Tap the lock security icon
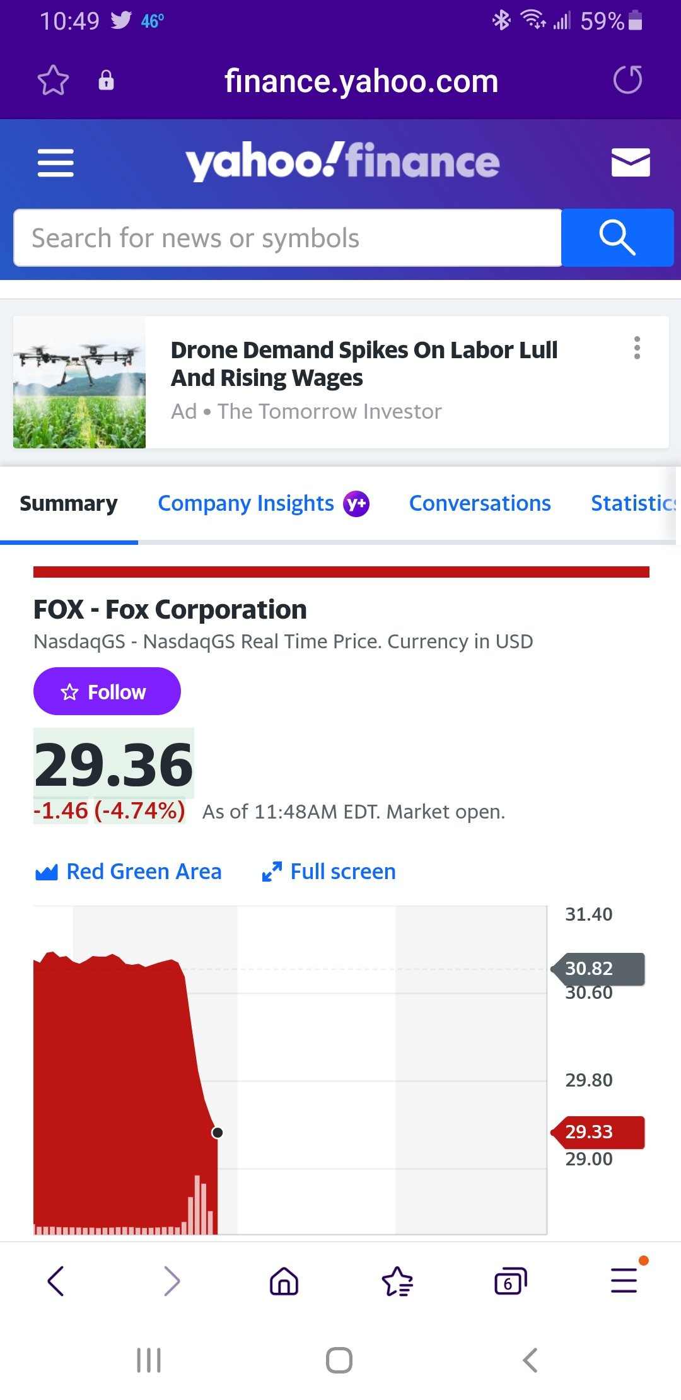 tap(106, 80)
